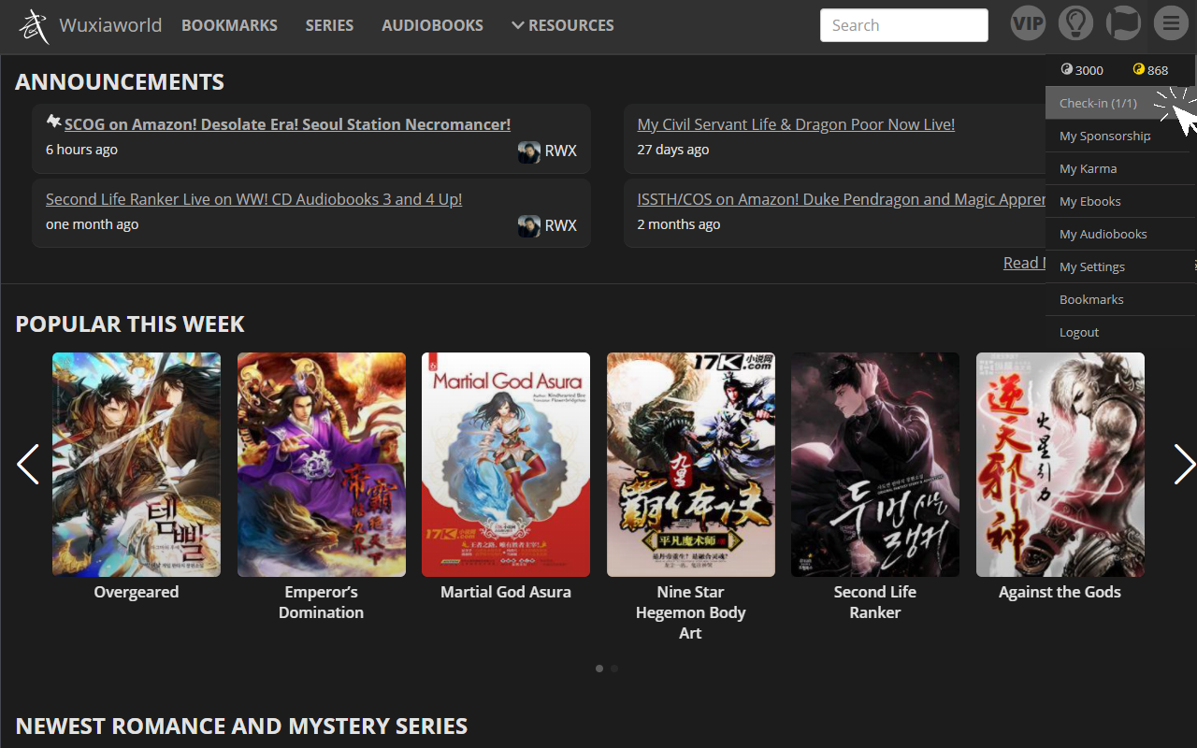The width and height of the screenshot is (1197, 748).
Task: Show next popular series with right arrow
Action: coord(1184,465)
